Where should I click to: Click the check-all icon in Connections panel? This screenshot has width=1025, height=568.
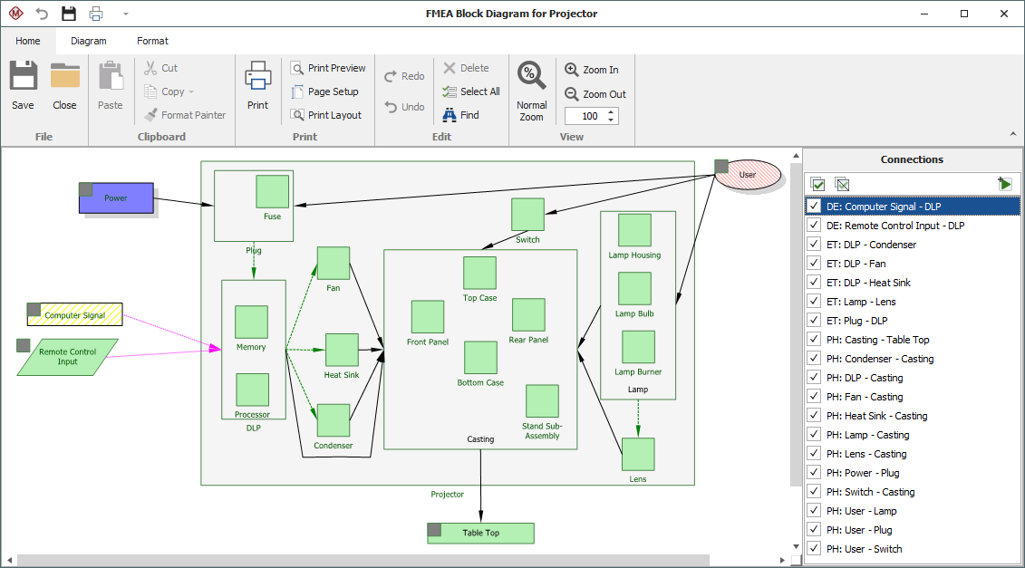point(817,184)
